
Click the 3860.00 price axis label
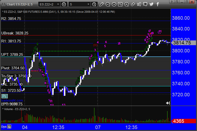tap(181, 18)
